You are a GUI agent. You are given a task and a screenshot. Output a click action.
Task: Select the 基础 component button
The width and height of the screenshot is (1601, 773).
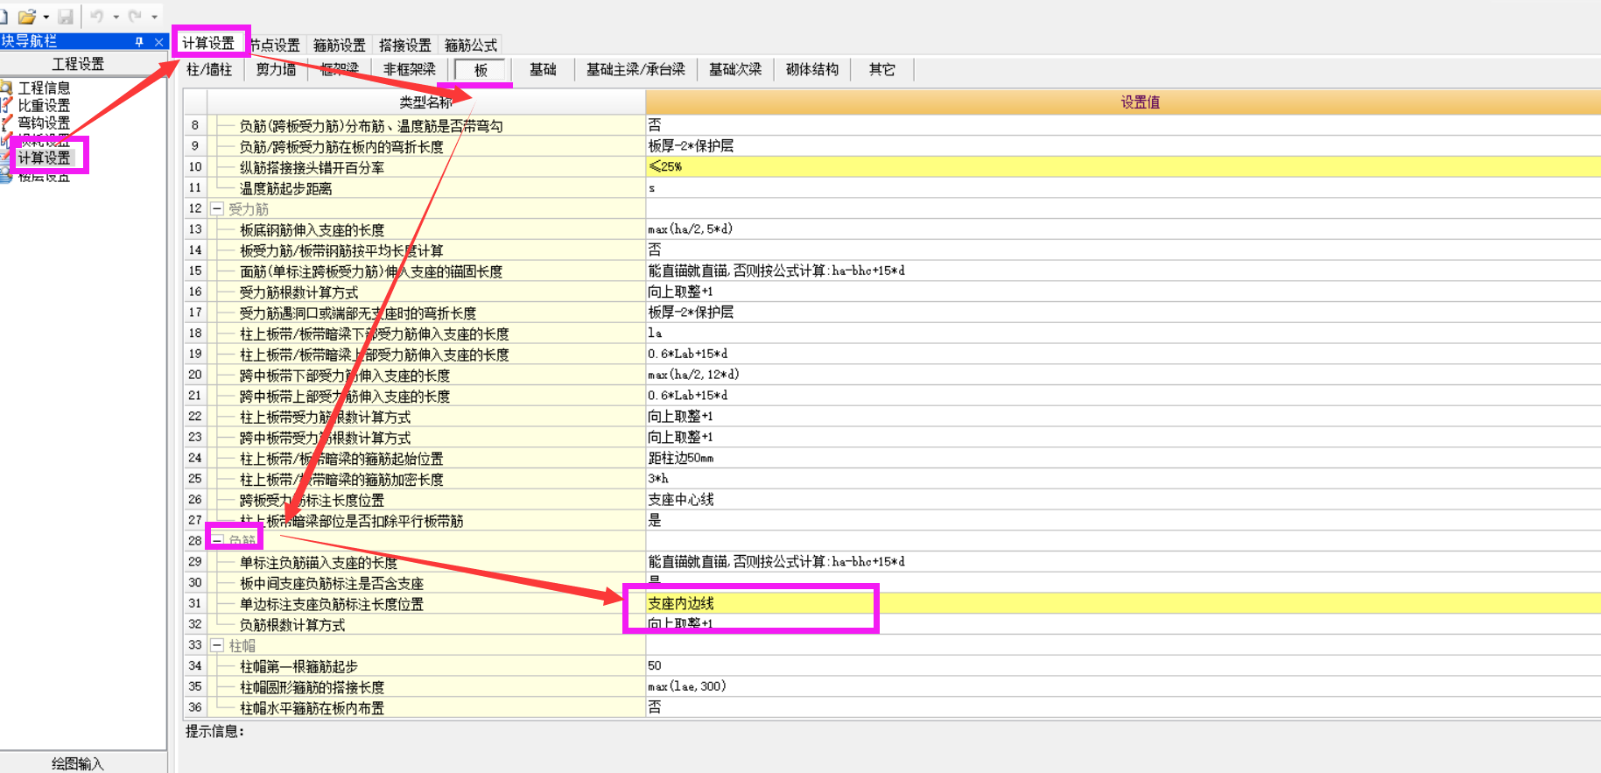coord(544,69)
